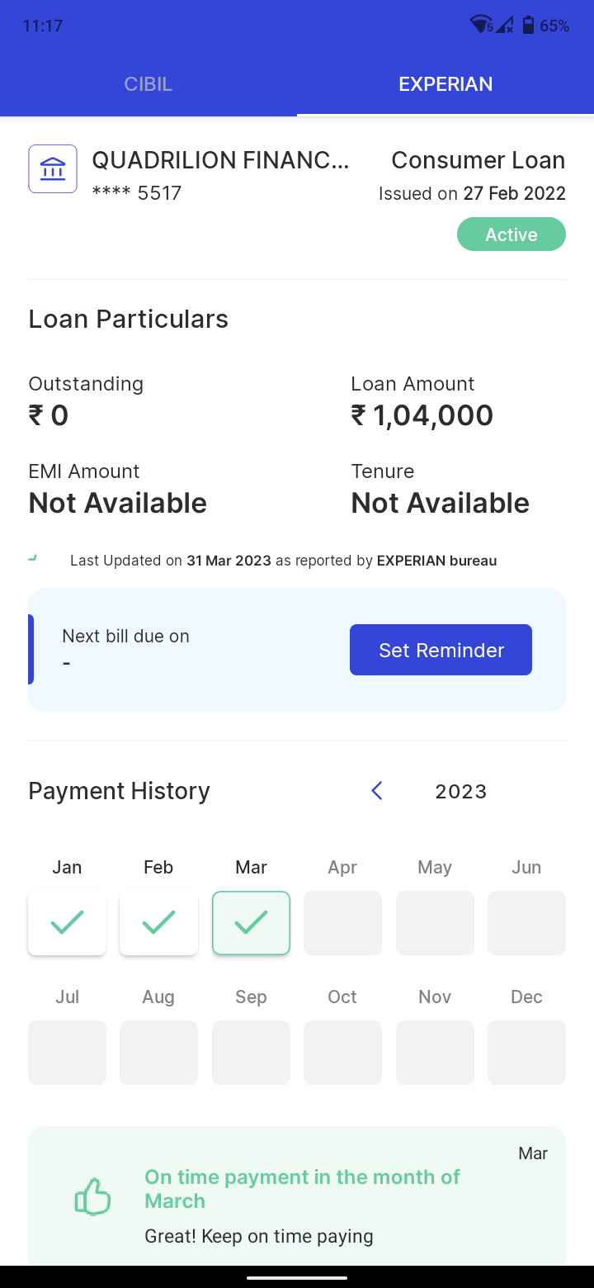The width and height of the screenshot is (594, 1288).
Task: Select March payment checkmark tile
Action: pos(251,922)
